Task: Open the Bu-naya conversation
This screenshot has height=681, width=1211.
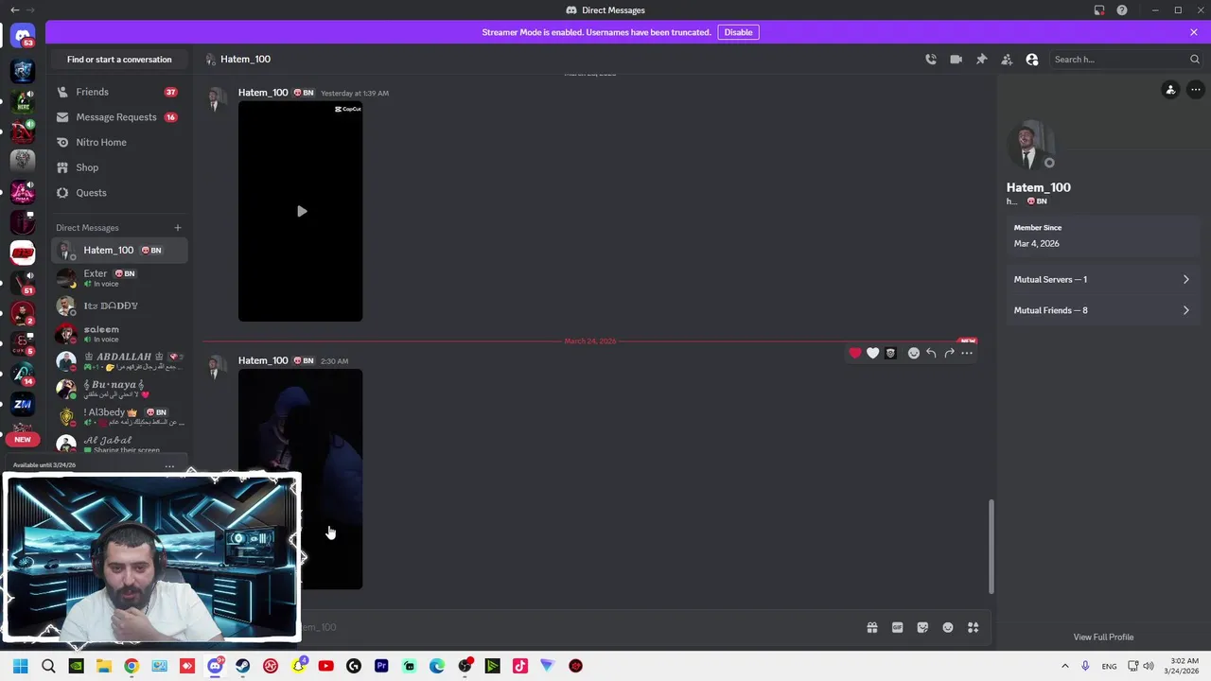Action: point(118,389)
